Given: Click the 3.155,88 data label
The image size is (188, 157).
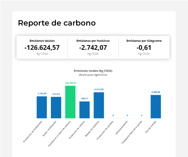Looking at the screenshot, I should pyautogui.click(x=42, y=94).
